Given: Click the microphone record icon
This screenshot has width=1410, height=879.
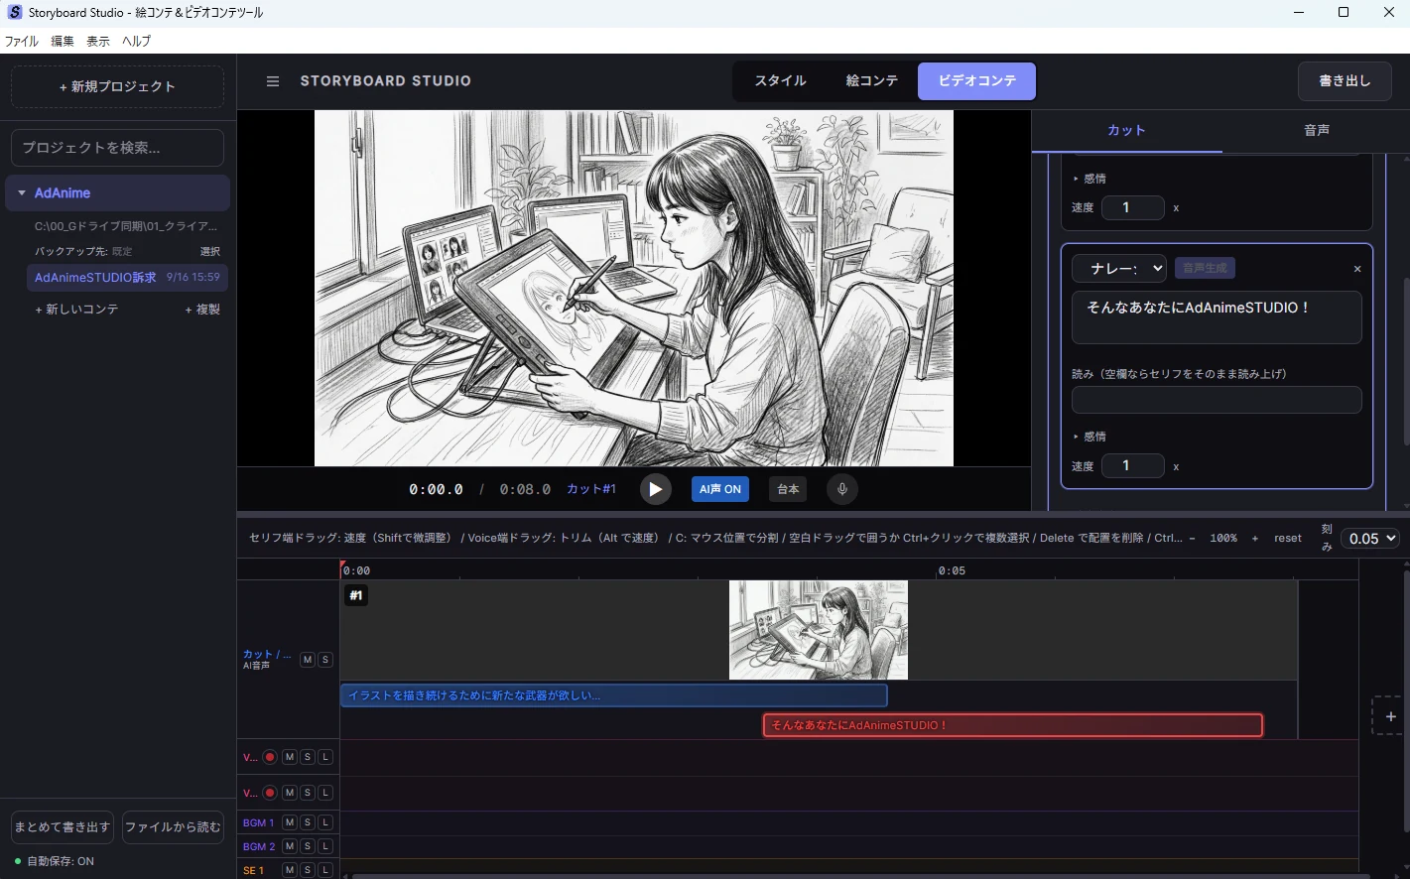Looking at the screenshot, I should point(842,489).
